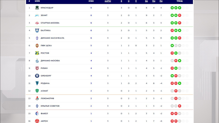Screen dimensions: 219x123
Task: Open the Спартак-Москва club logo
Action: pos(37,23)
